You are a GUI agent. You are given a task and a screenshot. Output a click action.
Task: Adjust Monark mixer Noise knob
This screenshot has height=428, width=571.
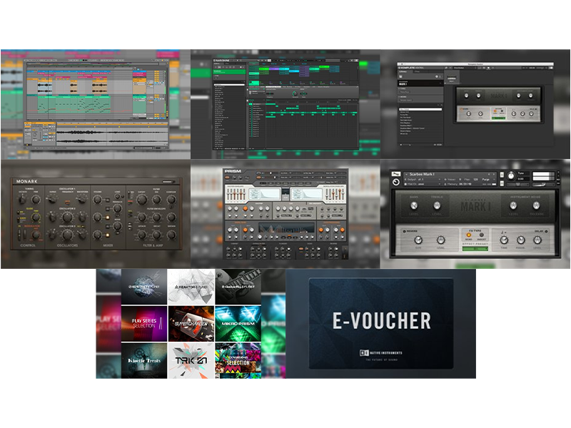point(117,226)
